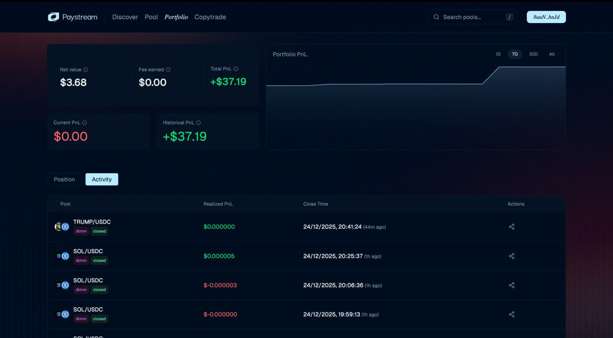Share the TRUMP/USDC activity row
The width and height of the screenshot is (613, 338).
coord(511,226)
